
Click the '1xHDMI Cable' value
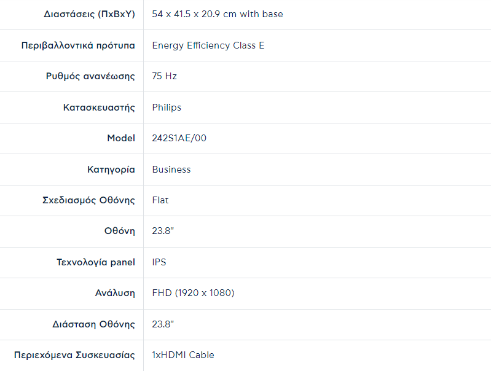coord(183,355)
